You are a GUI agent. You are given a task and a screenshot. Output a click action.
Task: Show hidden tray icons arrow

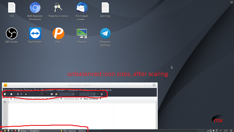221,131
